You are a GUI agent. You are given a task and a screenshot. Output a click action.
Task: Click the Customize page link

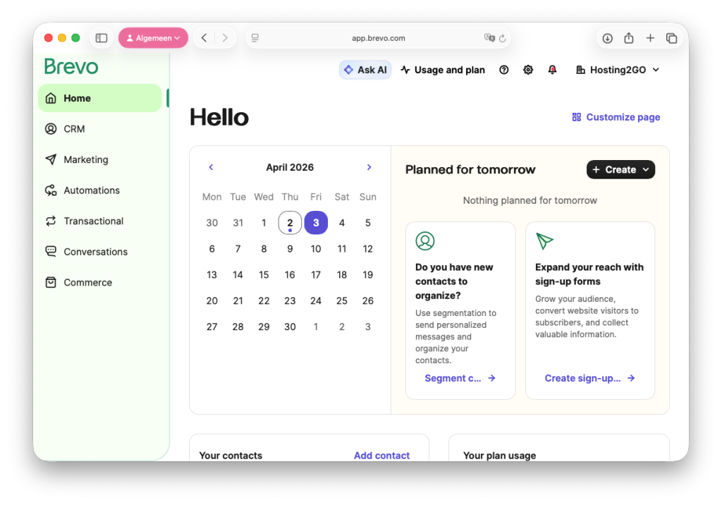pyautogui.click(x=616, y=117)
